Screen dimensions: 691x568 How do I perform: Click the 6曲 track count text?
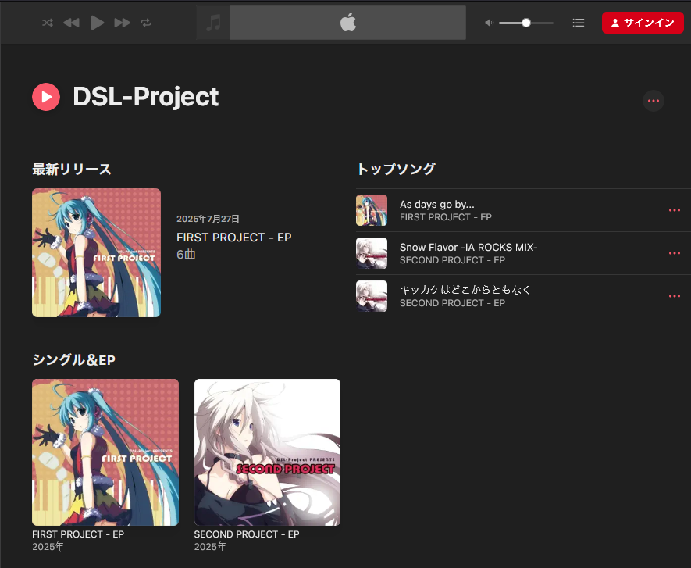coord(186,255)
